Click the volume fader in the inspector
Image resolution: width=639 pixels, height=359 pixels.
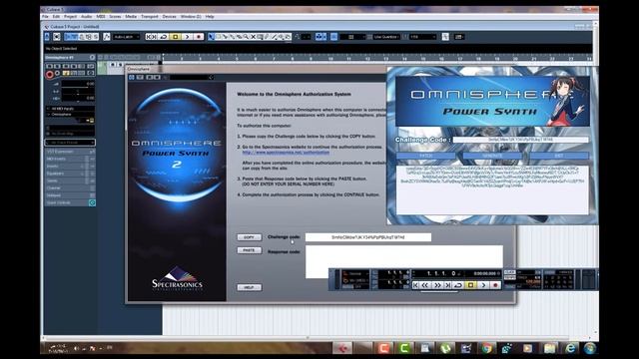coord(78,84)
